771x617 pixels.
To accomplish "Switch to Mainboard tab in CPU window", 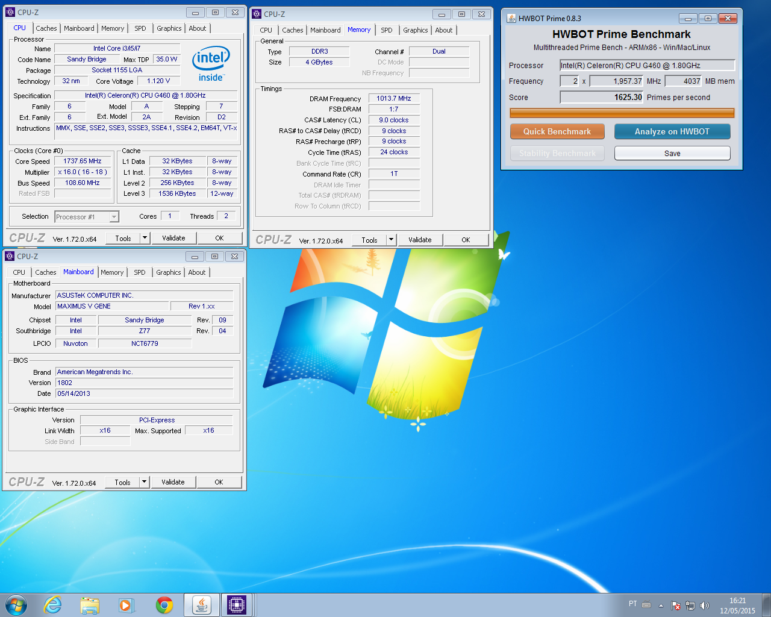I will point(80,28).
